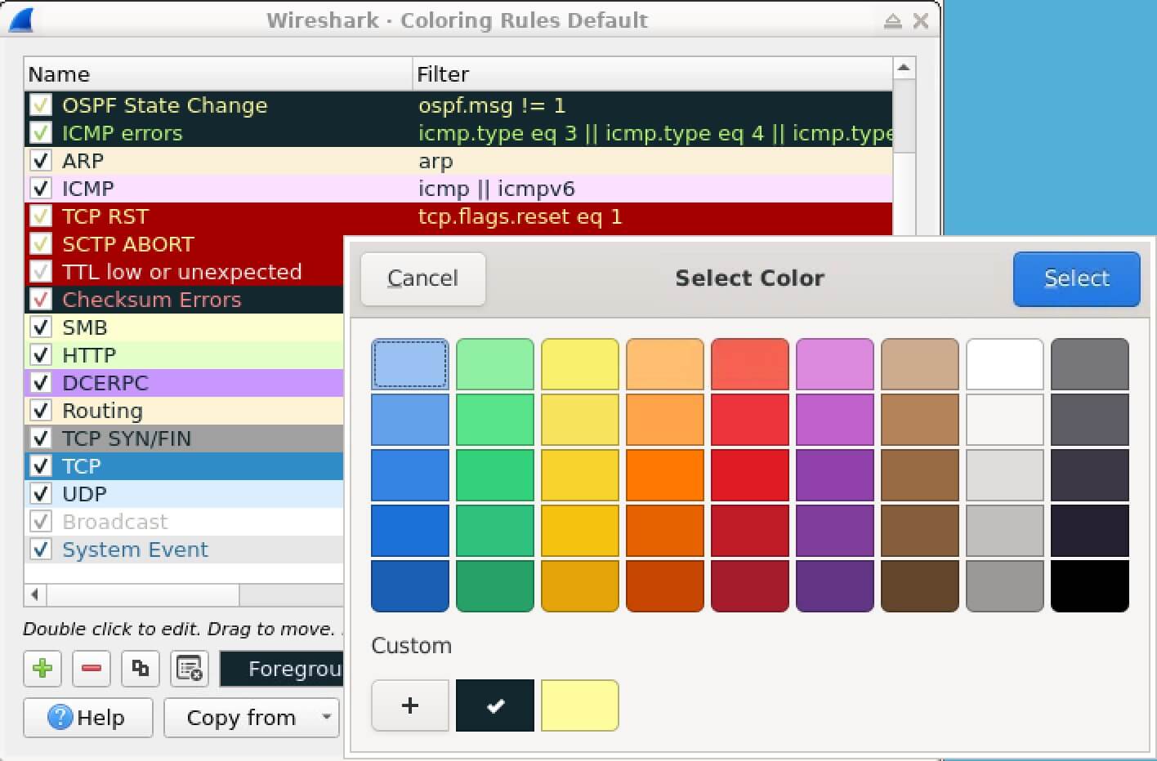The height and width of the screenshot is (761, 1157).
Task: Remove selected coloring rule with minus icon
Action: click(x=92, y=669)
